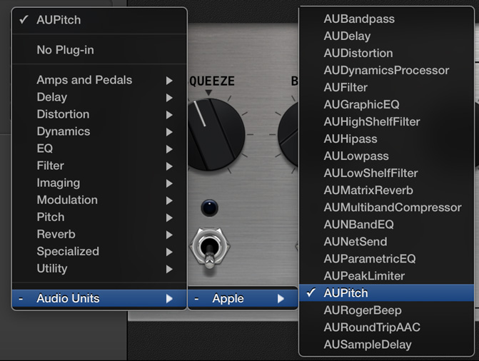Expand the Delay category arrow
The width and height of the screenshot is (479, 361).
click(169, 98)
